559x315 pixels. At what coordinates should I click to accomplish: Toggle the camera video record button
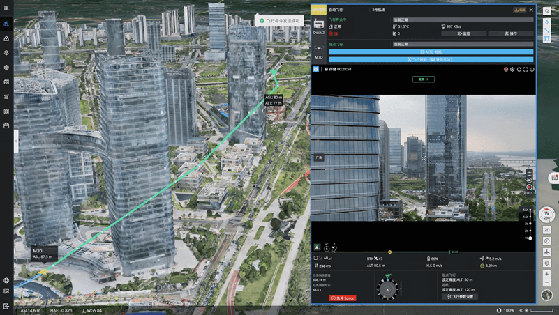click(x=530, y=187)
